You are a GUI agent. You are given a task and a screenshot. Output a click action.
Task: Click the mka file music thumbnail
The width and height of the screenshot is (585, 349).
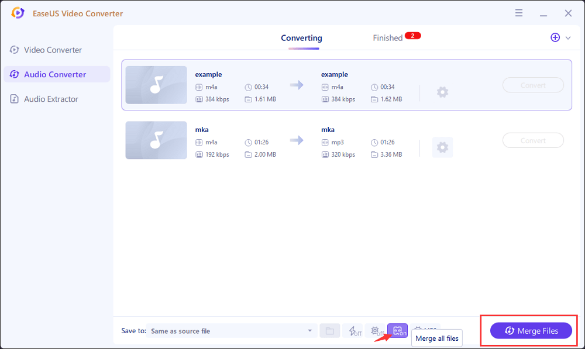pyautogui.click(x=156, y=140)
